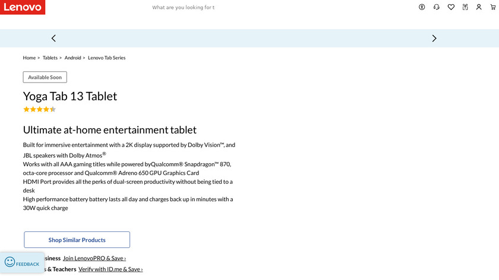Viewport: 499px width, 280px height.
Task: Click the 'HDMI Port provides all the perks' line
Action: coord(128,182)
